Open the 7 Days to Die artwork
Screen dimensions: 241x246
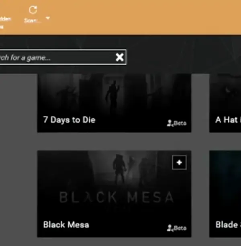pos(114,103)
